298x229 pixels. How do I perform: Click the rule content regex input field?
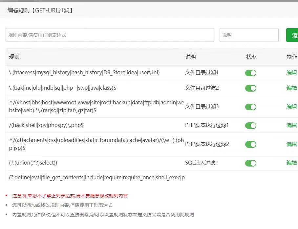tap(110, 35)
